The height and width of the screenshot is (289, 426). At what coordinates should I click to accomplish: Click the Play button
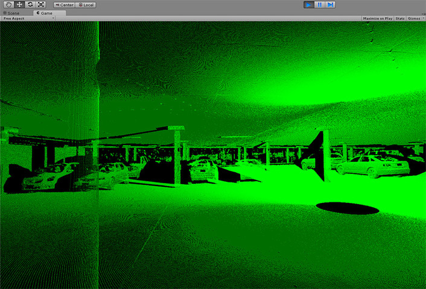[x=308, y=5]
